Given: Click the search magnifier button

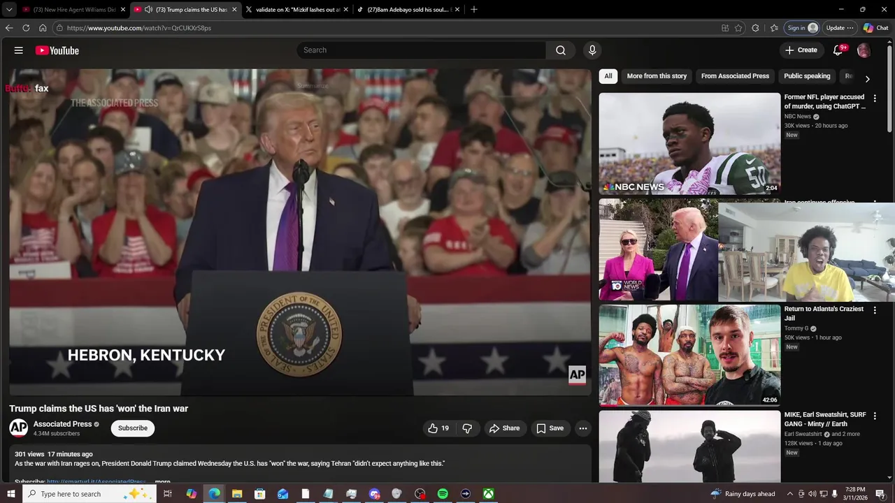Looking at the screenshot, I should coord(561,50).
